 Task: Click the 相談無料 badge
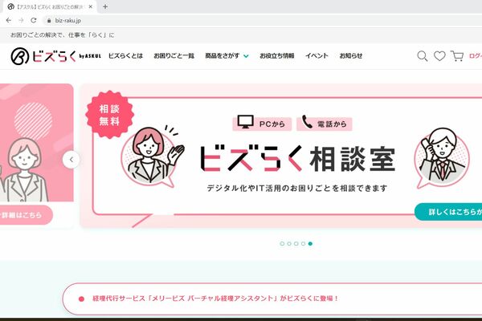pyautogui.click(x=109, y=115)
